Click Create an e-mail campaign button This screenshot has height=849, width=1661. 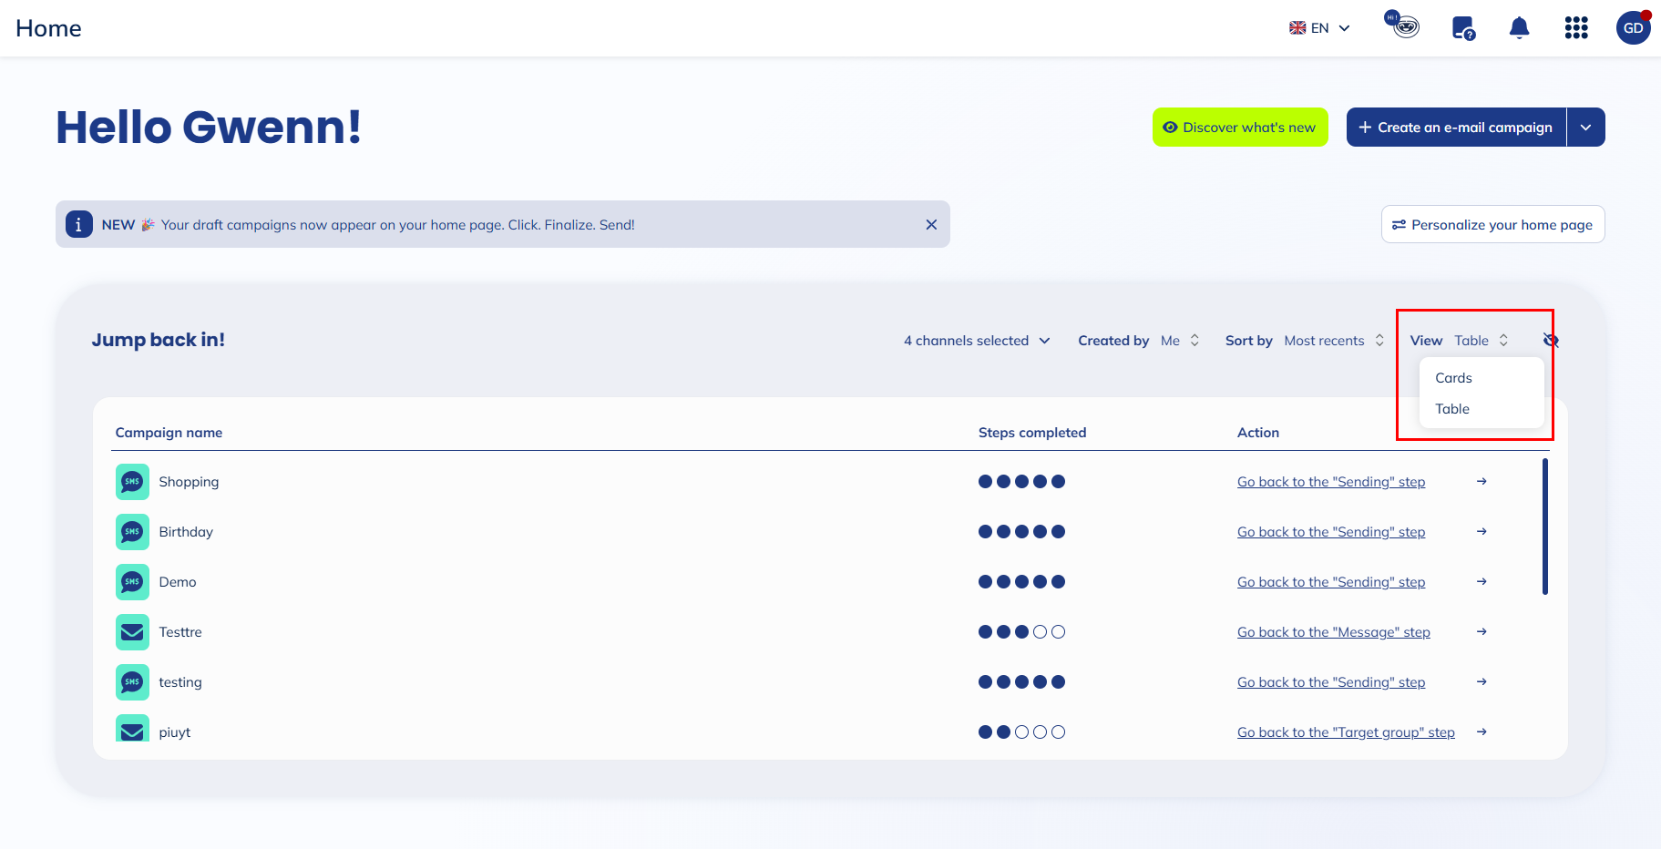pyautogui.click(x=1456, y=128)
